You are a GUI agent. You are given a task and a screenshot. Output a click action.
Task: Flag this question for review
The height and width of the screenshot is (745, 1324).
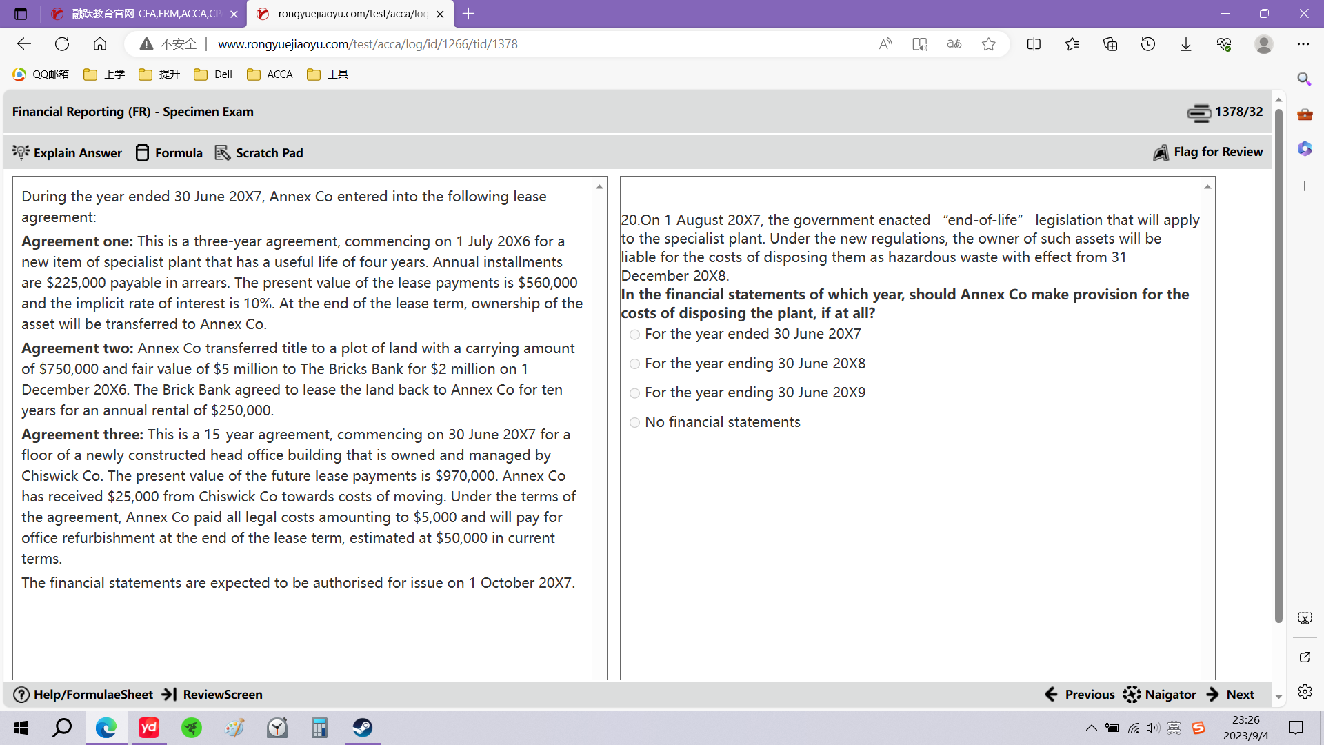[1207, 152]
